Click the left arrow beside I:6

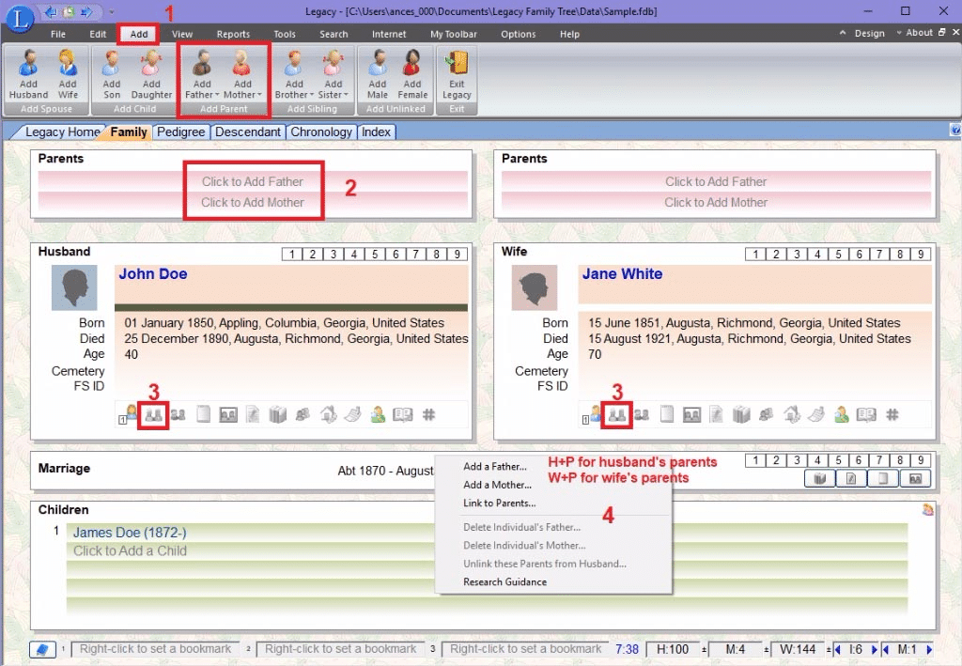837,649
